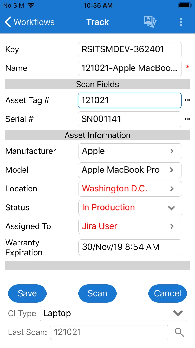Open the Assigned To Jira User picker
Viewport: 195px width, 348px height.
pos(130,226)
